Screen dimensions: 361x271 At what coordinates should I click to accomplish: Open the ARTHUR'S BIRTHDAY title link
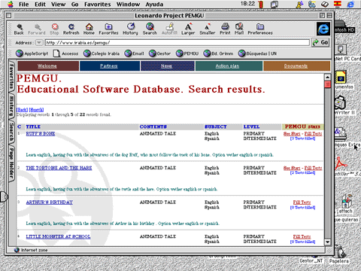[50, 202]
